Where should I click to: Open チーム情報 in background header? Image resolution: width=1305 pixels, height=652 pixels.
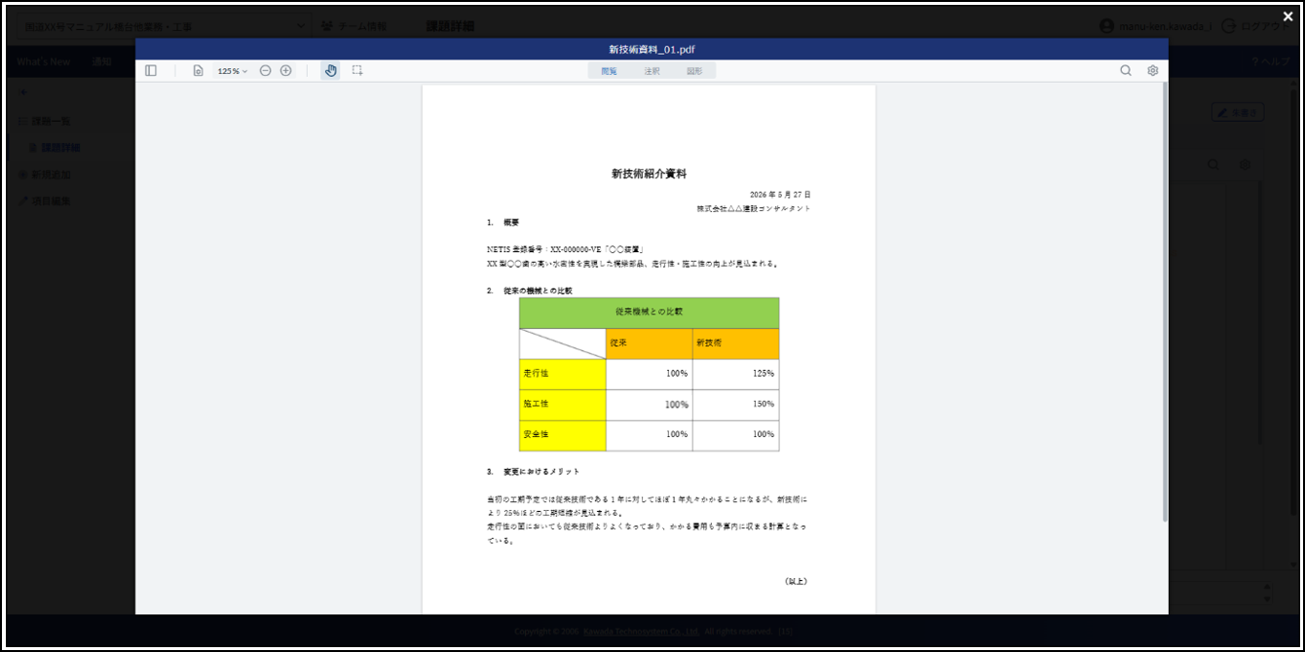coord(354,26)
